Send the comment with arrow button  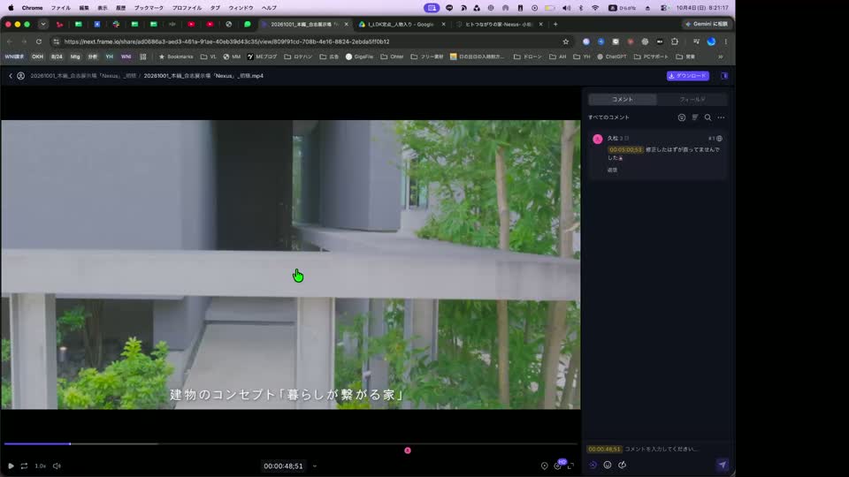[x=723, y=466]
